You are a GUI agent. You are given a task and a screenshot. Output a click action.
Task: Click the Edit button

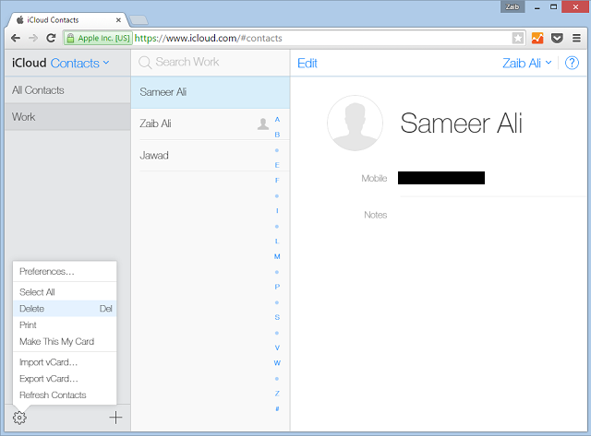point(308,64)
